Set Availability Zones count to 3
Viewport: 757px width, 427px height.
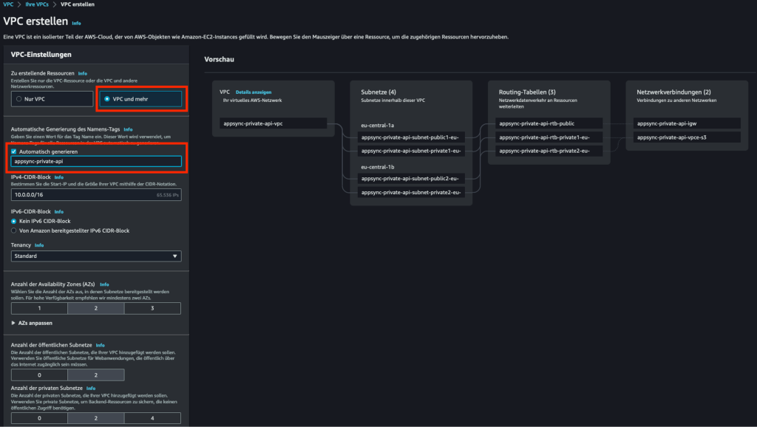tap(152, 308)
